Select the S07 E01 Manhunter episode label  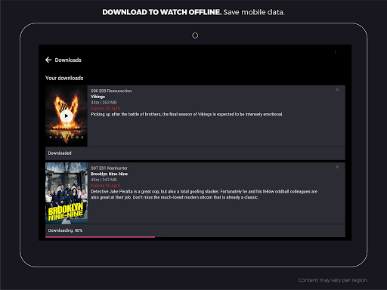110,168
